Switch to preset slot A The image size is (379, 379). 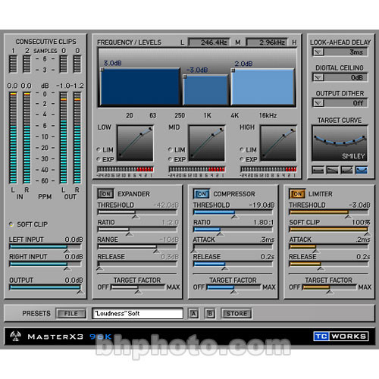click(x=193, y=314)
